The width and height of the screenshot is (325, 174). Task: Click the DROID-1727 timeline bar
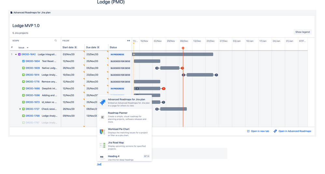point(174,109)
